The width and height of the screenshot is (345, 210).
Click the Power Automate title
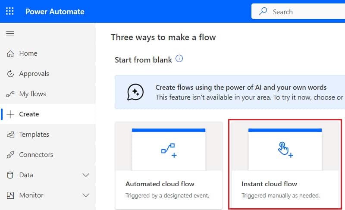[55, 12]
